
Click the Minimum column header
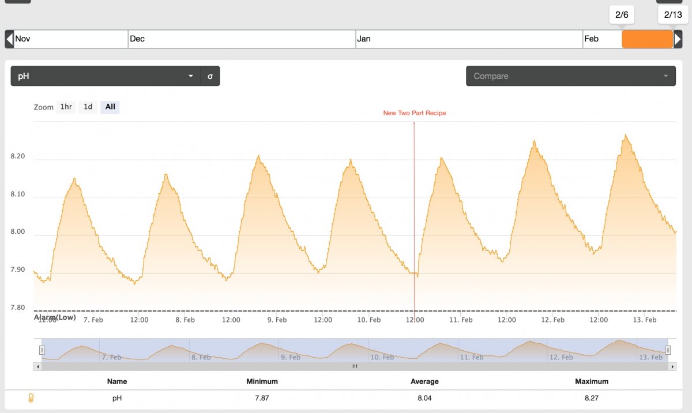tap(262, 381)
